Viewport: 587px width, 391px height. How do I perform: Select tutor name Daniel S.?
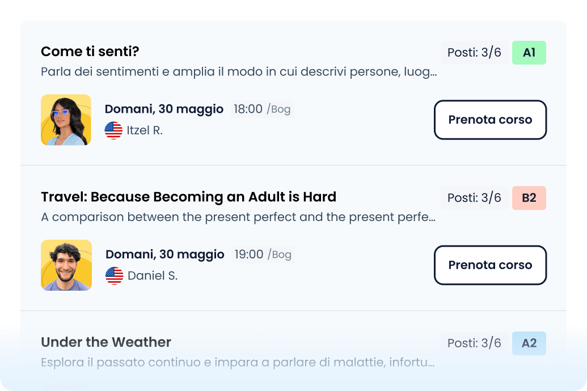pyautogui.click(x=152, y=276)
